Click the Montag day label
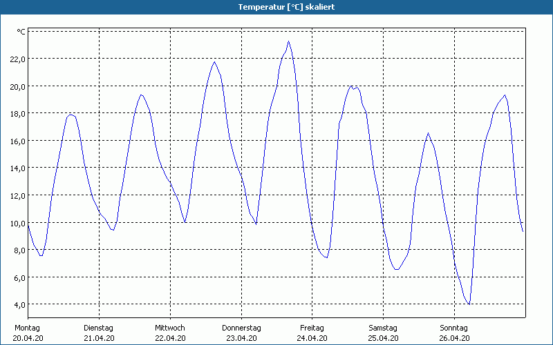Viewport: 553px width, 345px height. (28, 328)
